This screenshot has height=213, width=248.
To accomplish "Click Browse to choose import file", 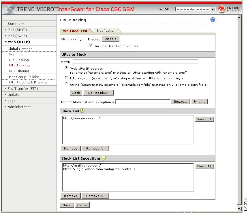I will point(181,101).
